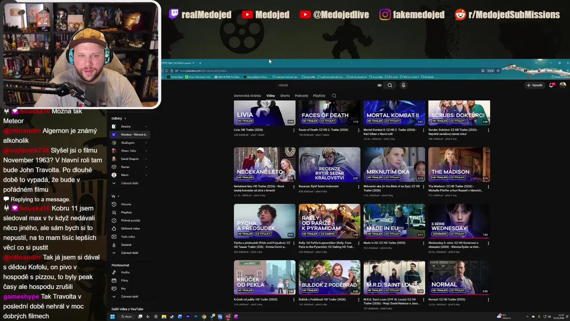Open options for Nečekané léto trailer
This screenshot has height=321, width=570.
pos(294,187)
